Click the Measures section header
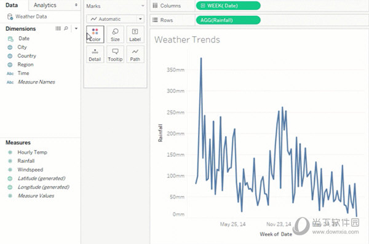Image resolution: width=369 pixels, height=244 pixels. click(18, 143)
